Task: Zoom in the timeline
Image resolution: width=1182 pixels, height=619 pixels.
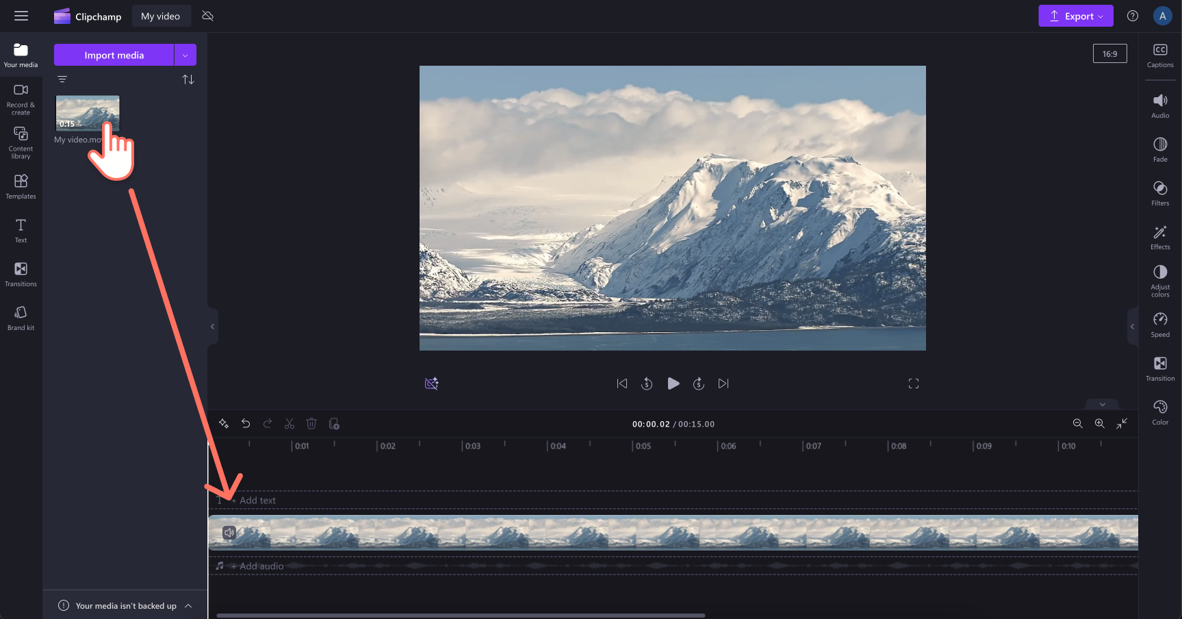Action: click(1099, 424)
